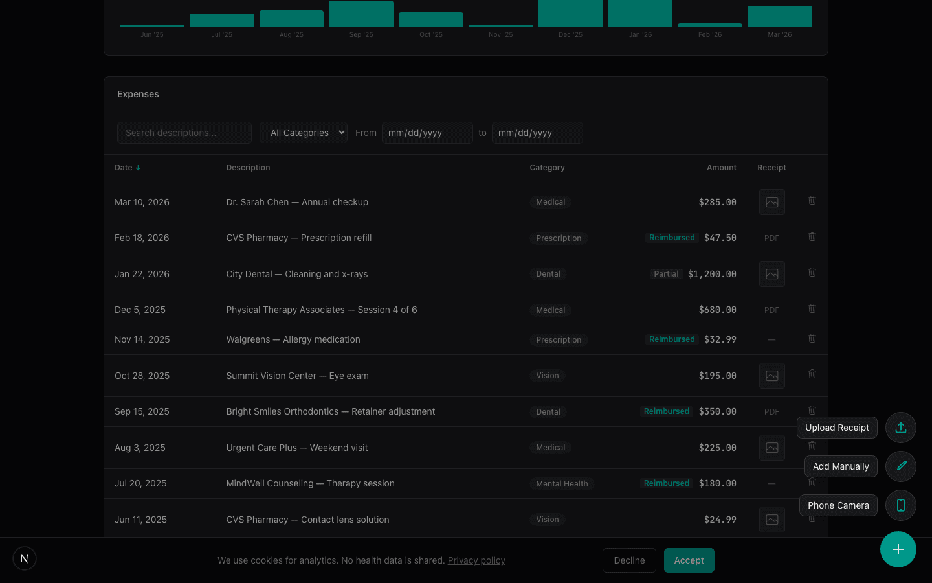The image size is (932, 583).
Task: Open the receipt image for Dr. Sarah Chen checkup
Action: tap(771, 202)
